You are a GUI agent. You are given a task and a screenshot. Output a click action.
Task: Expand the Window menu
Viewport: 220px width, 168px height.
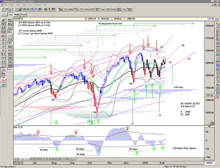pyautogui.click(x=38, y=5)
